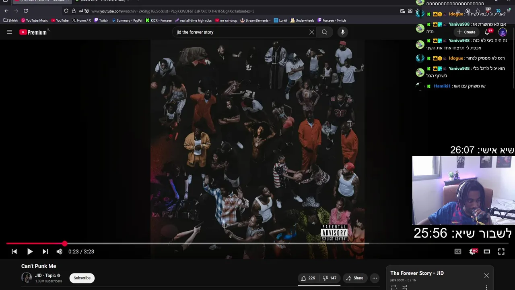Open real all-time high subs bookmark
Viewport: 515px width, 290px height.
tap(193, 20)
